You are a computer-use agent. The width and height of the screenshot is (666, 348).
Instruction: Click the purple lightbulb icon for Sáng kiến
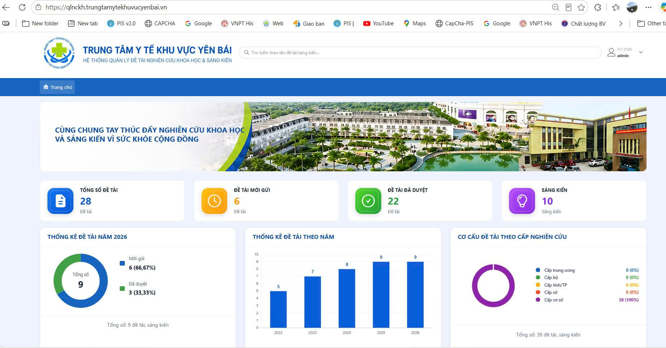tap(522, 201)
